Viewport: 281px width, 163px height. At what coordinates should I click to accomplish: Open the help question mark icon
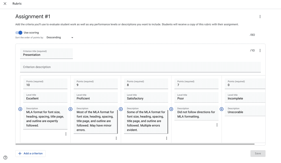coord(5,157)
